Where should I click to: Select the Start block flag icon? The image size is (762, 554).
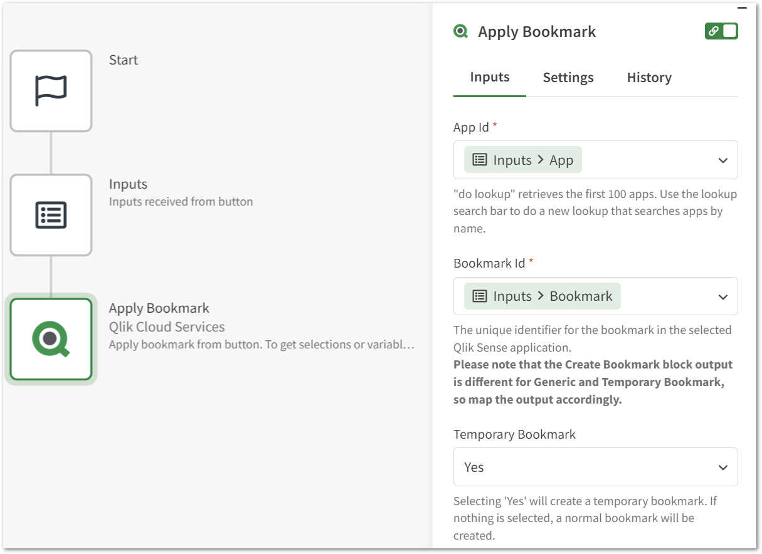(51, 90)
